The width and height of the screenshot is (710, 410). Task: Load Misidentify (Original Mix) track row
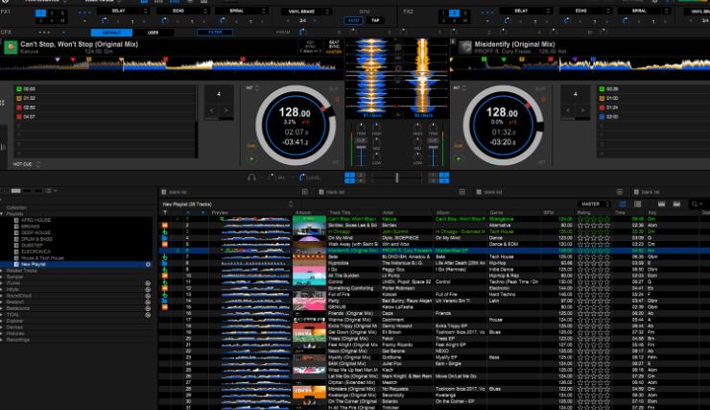(x=434, y=251)
